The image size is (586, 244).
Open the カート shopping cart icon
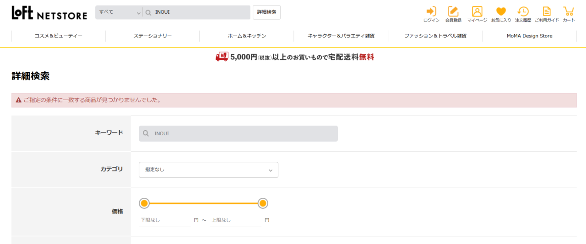pyautogui.click(x=569, y=14)
